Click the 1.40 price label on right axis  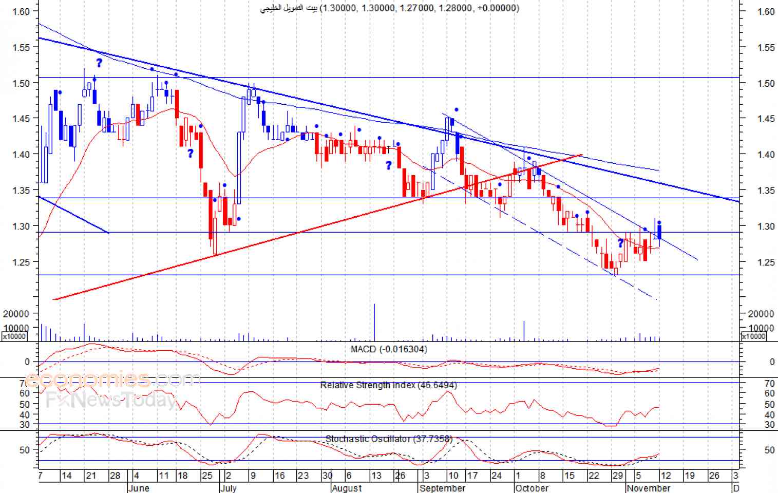click(766, 155)
